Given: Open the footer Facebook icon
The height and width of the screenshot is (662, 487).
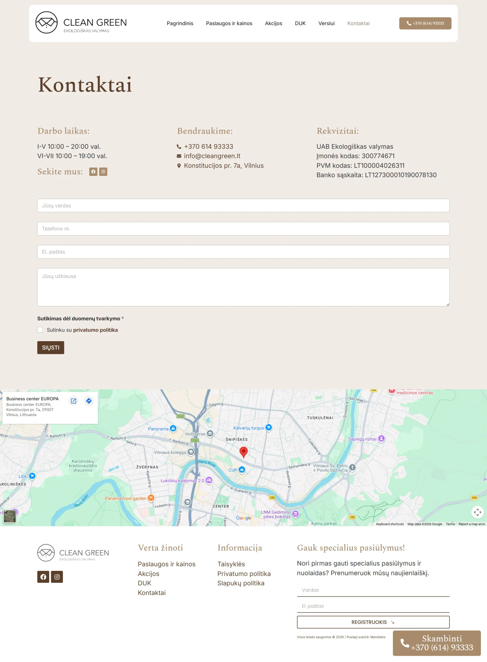Looking at the screenshot, I should [x=43, y=577].
